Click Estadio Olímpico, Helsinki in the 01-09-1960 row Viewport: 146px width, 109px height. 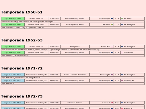pos(75,19)
